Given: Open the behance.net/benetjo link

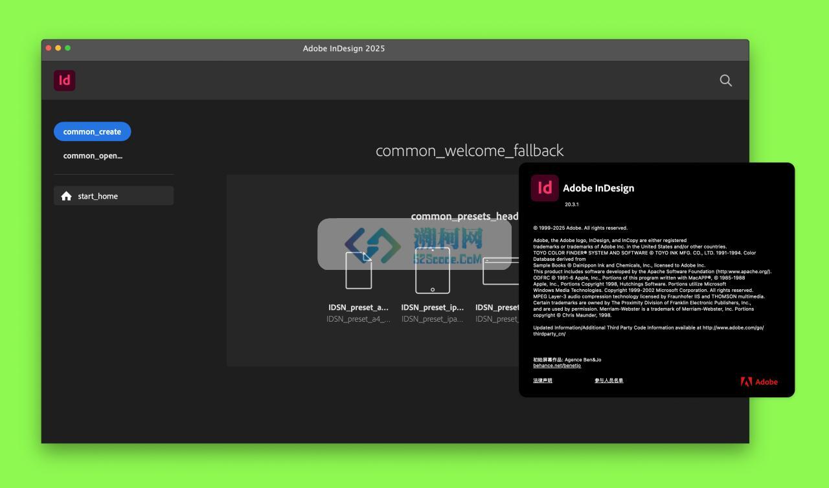Looking at the screenshot, I should tap(557, 366).
